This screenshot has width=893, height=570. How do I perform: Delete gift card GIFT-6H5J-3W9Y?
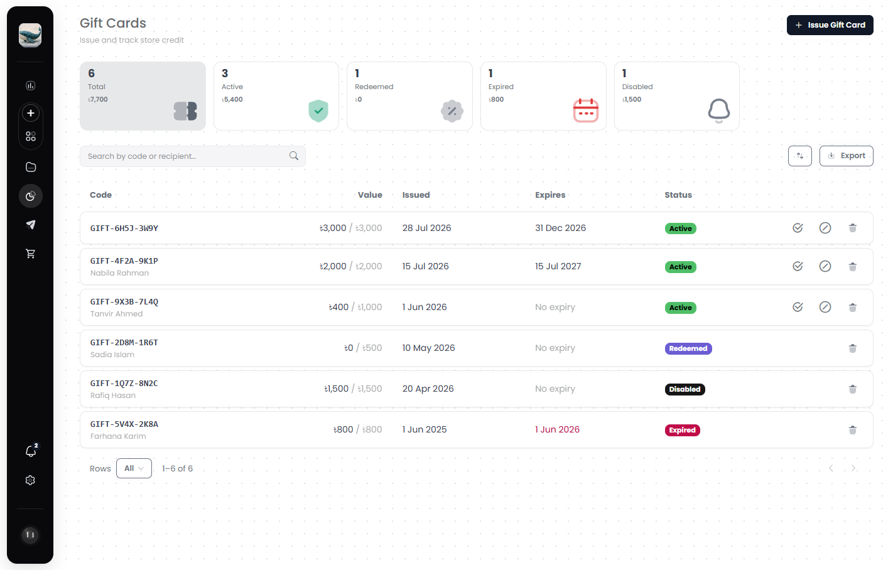853,228
